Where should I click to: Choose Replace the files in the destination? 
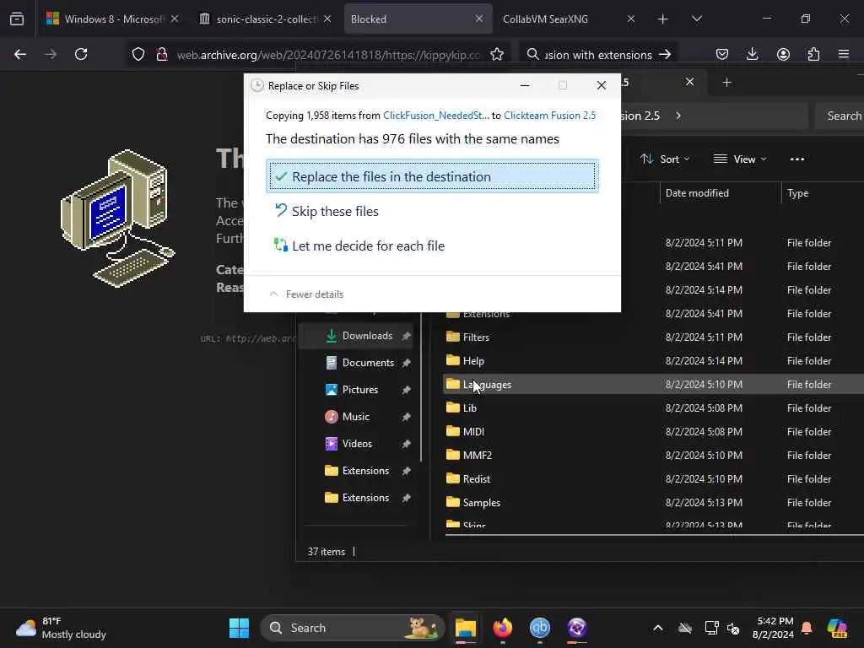(x=432, y=176)
